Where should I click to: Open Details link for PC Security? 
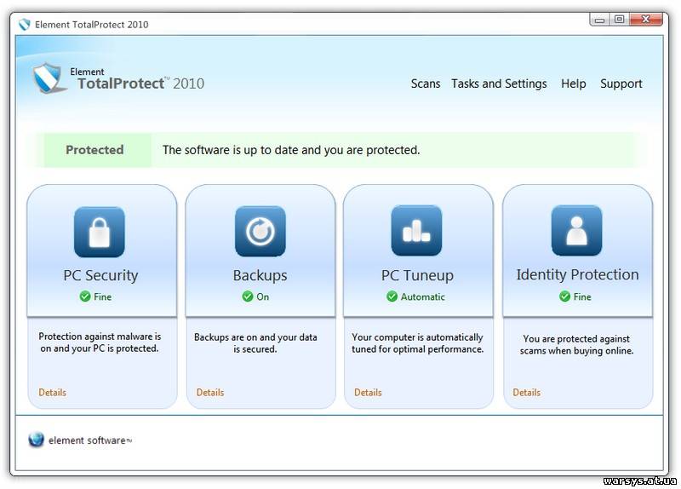point(53,393)
